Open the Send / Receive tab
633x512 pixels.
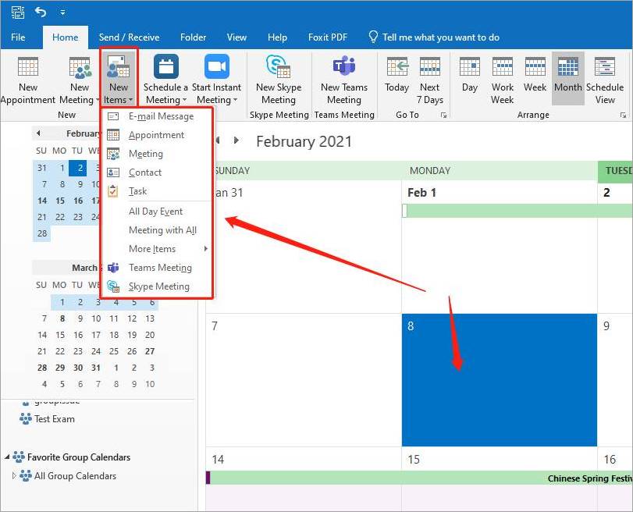point(129,37)
